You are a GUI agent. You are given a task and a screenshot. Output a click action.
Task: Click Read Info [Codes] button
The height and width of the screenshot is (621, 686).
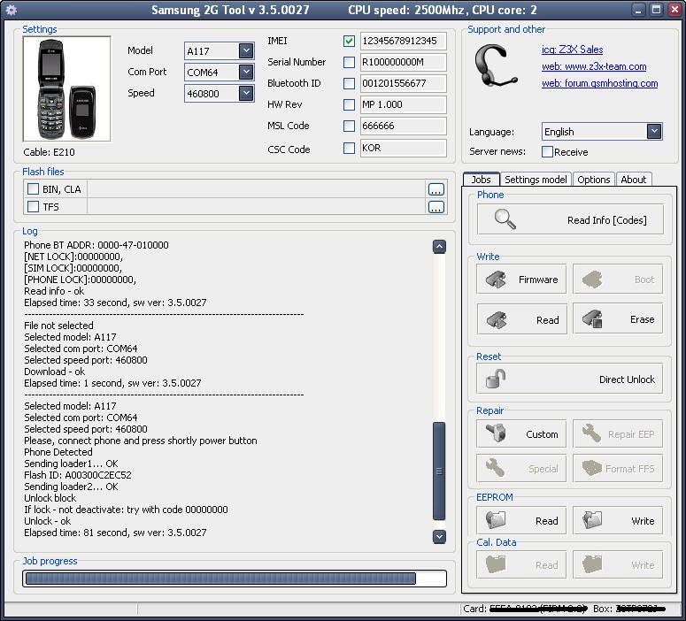[x=570, y=219]
